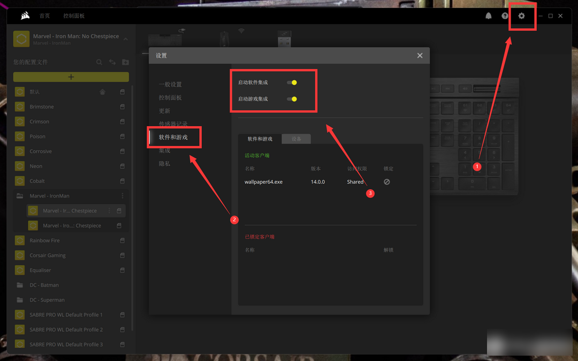578x361 pixels.
Task: Click the memory card icon on Neon row
Action: (123, 166)
